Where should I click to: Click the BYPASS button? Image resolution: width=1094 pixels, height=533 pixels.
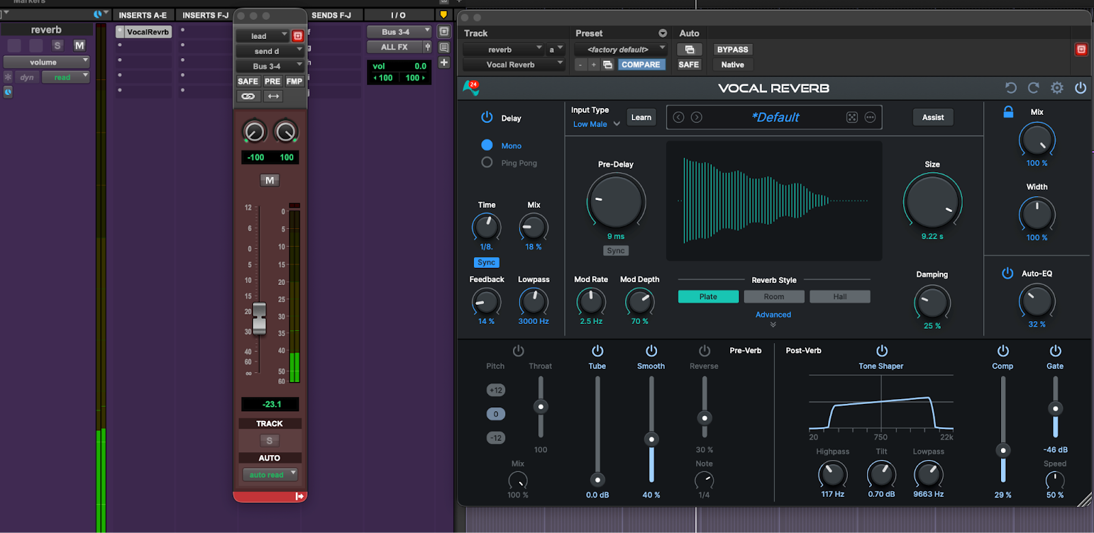(x=732, y=49)
